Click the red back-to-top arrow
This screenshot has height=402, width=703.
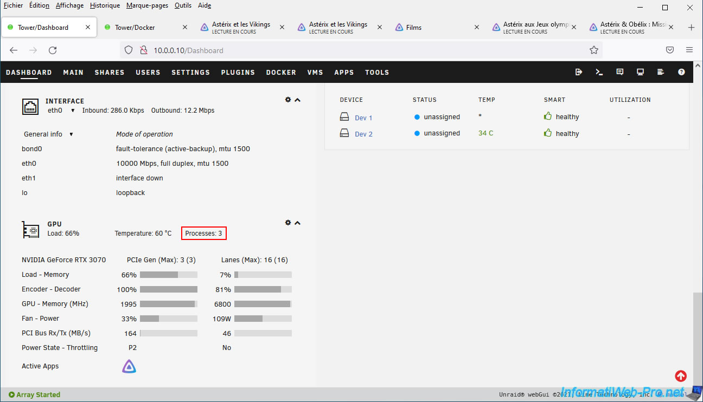tap(681, 376)
